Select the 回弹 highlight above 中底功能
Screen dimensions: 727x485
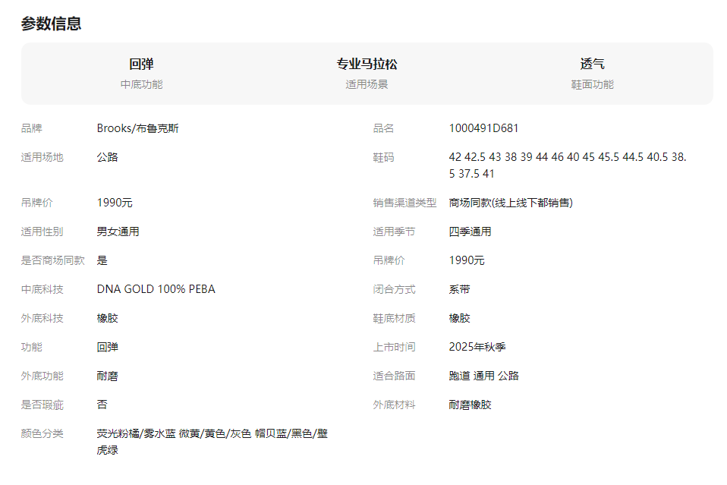pyautogui.click(x=141, y=65)
